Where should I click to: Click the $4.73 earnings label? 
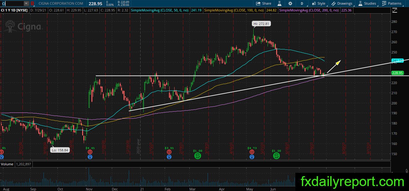tap(252, 148)
